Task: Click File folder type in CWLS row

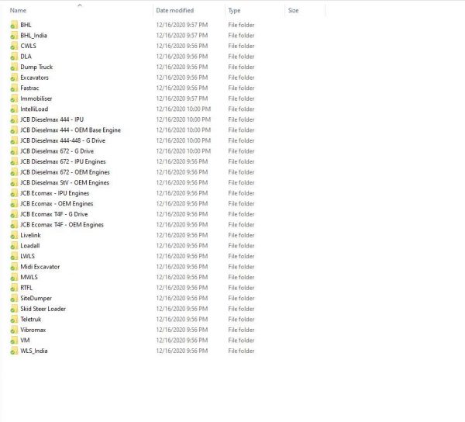Action: (x=241, y=46)
